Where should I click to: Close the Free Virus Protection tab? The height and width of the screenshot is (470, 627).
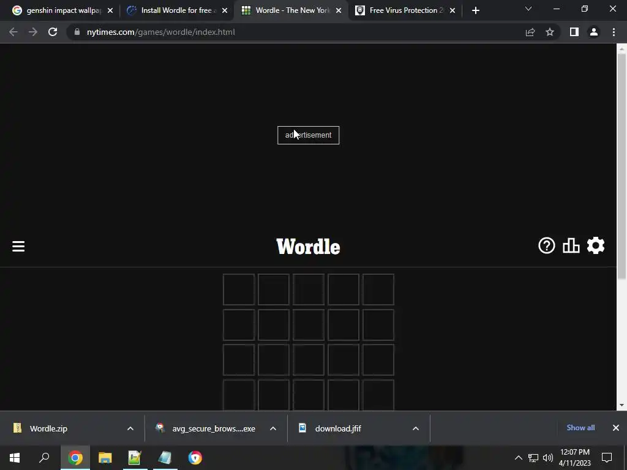pos(452,10)
